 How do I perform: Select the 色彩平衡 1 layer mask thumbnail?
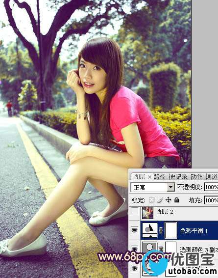171,230
